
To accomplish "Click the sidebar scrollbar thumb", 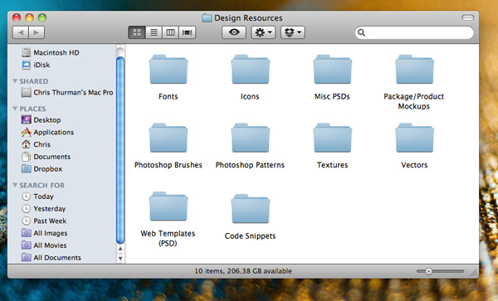I will pos(120,150).
